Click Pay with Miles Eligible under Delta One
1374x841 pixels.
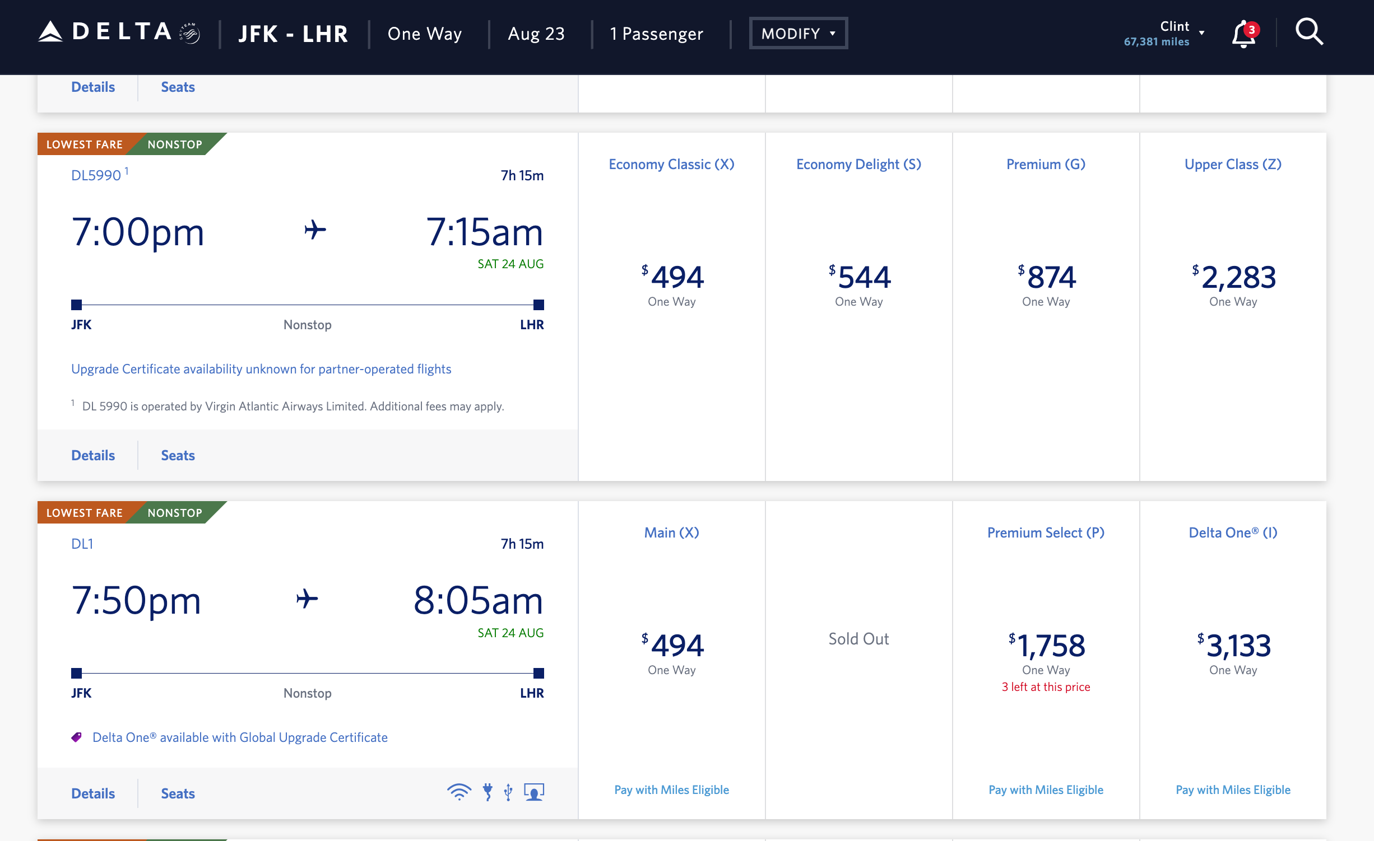click(1233, 789)
